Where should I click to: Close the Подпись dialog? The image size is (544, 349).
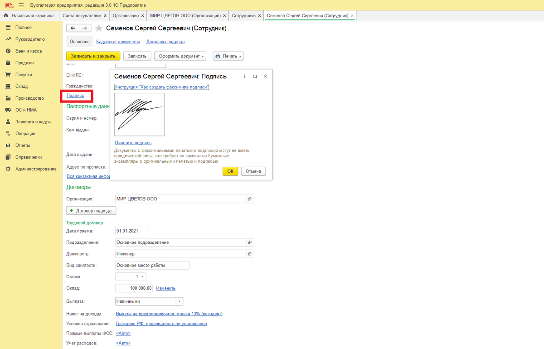tap(266, 77)
